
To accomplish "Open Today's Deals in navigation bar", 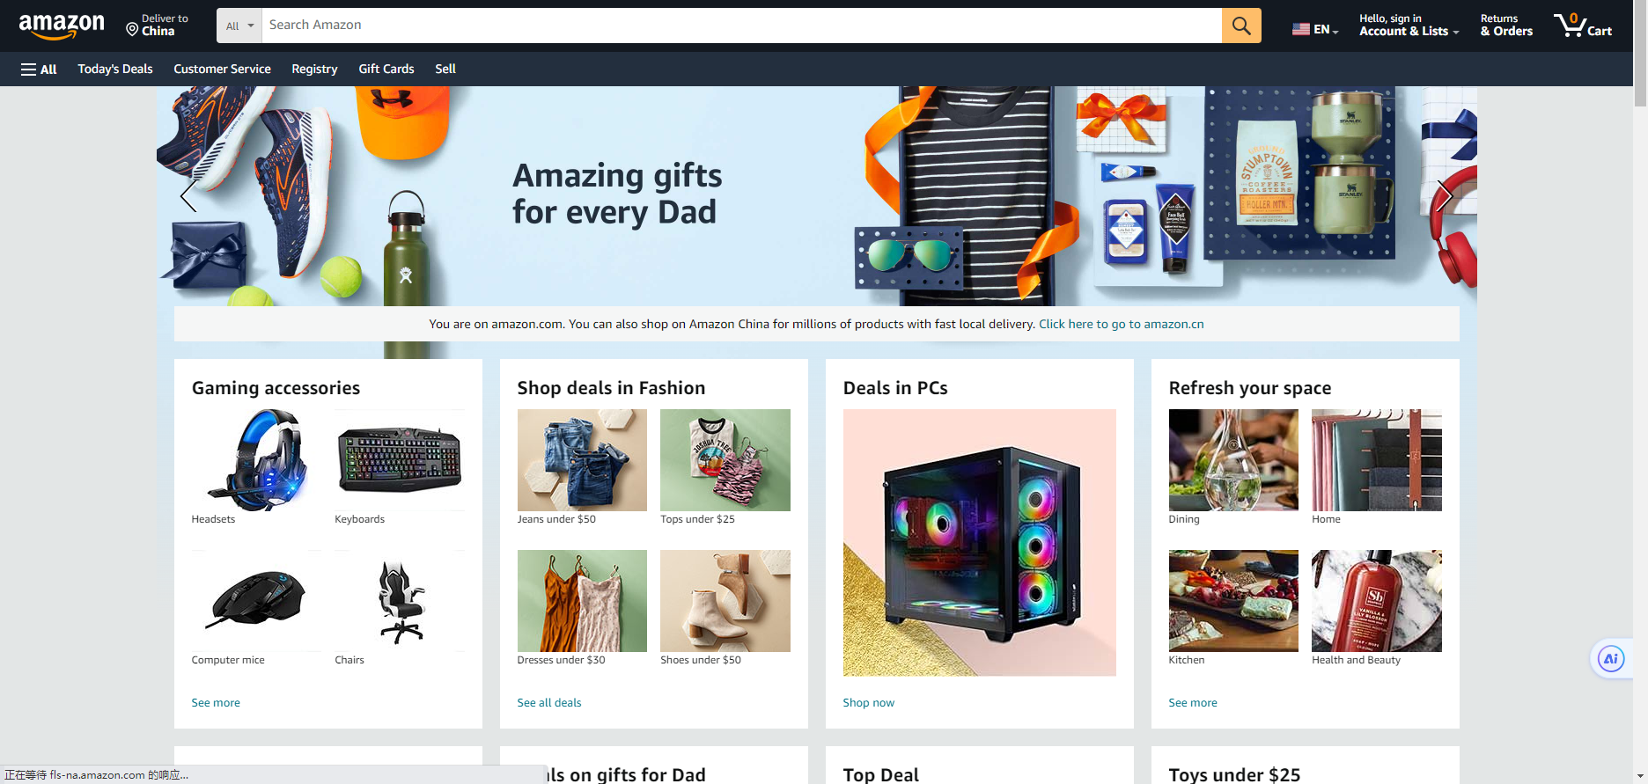I will 115,69.
